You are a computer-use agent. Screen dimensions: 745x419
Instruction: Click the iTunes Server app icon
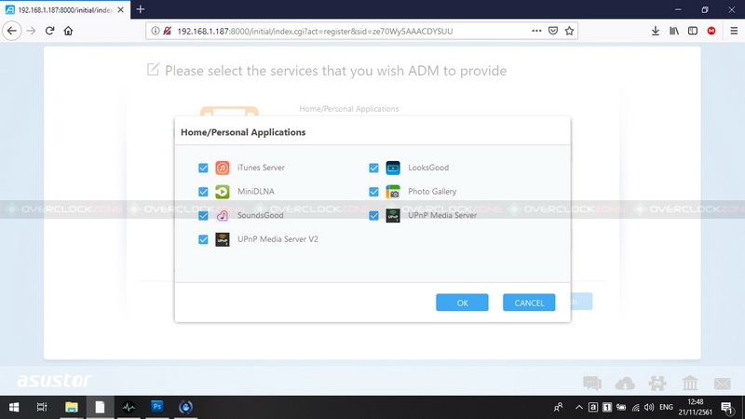(x=223, y=168)
